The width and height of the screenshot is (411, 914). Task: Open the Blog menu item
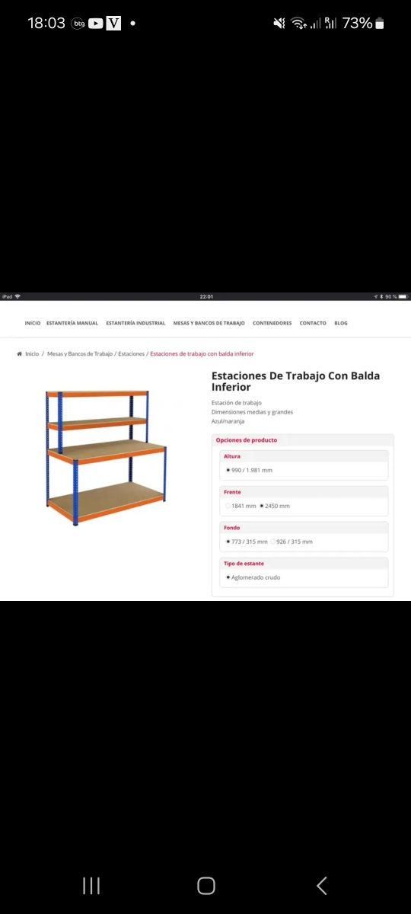[x=341, y=323]
